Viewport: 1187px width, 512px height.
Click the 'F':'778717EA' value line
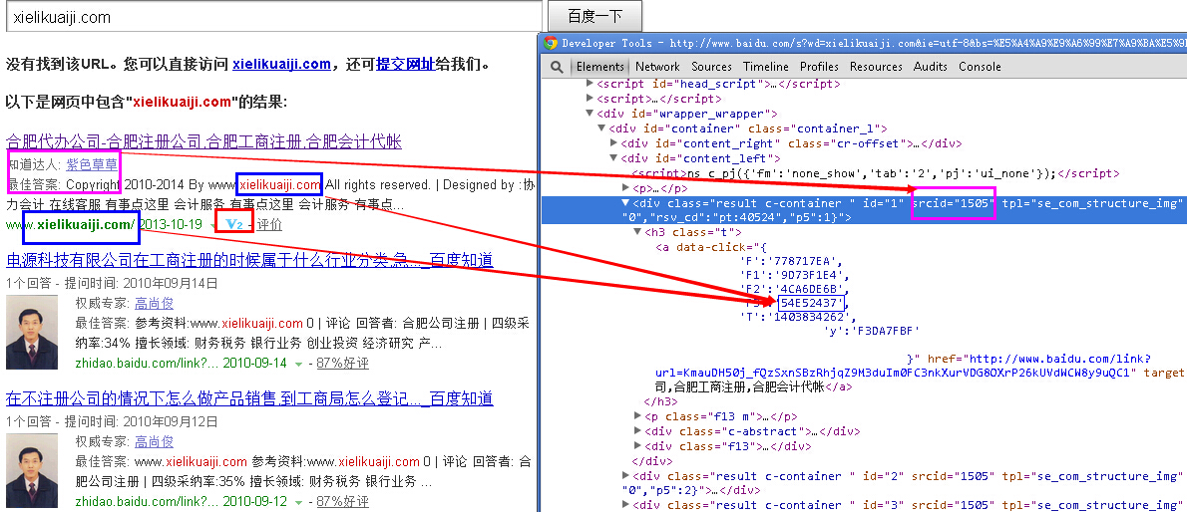click(790, 261)
